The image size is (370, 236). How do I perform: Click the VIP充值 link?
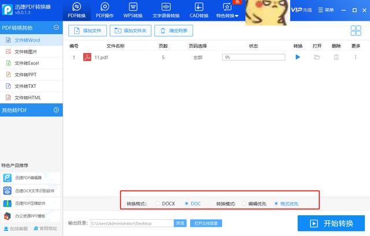tap(301, 10)
